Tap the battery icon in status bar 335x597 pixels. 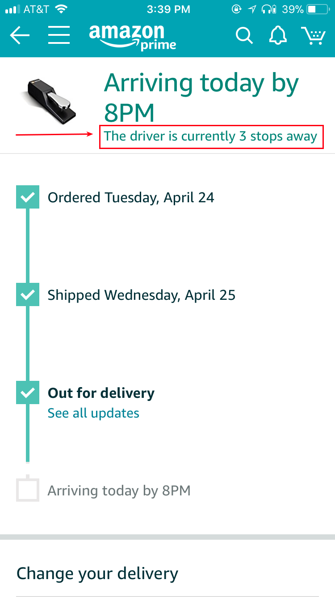click(x=318, y=9)
